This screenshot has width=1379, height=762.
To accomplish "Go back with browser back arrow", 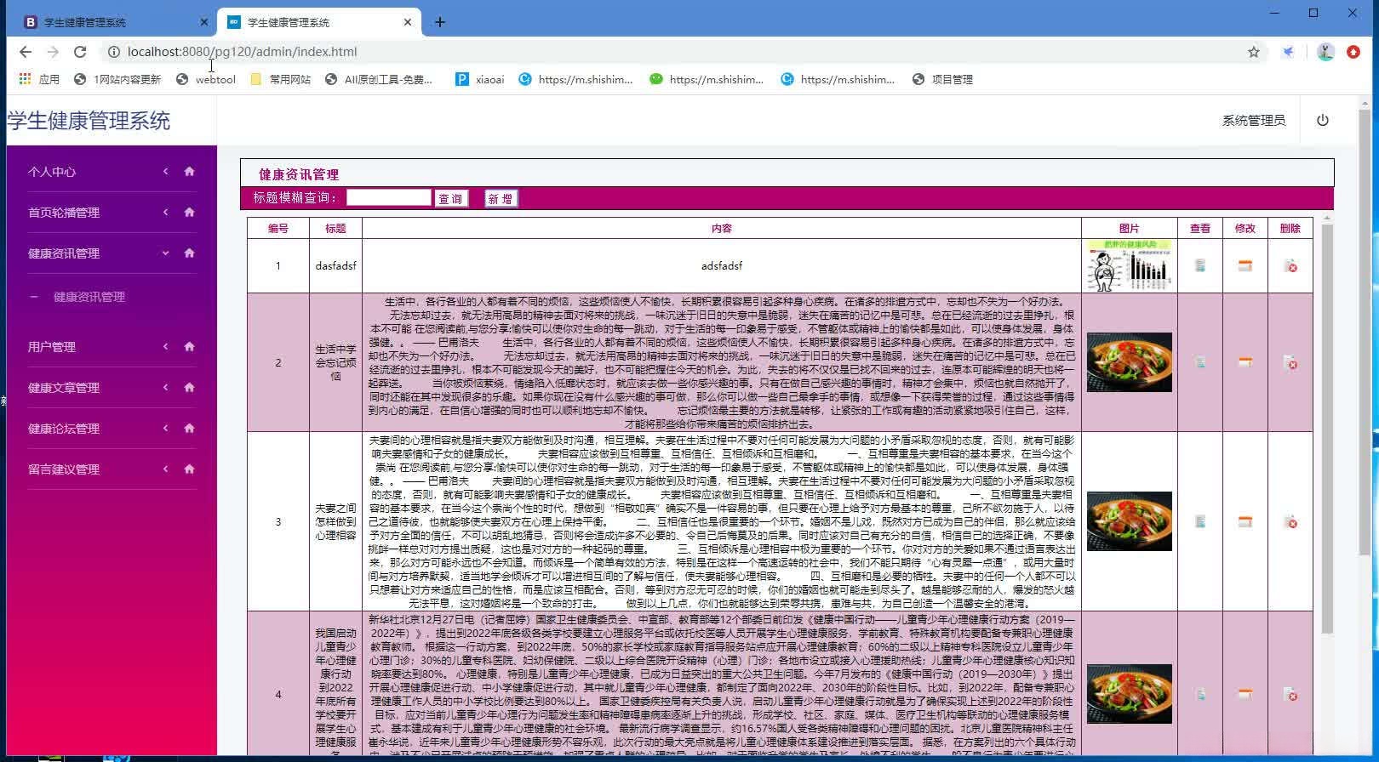I will pyautogui.click(x=26, y=52).
